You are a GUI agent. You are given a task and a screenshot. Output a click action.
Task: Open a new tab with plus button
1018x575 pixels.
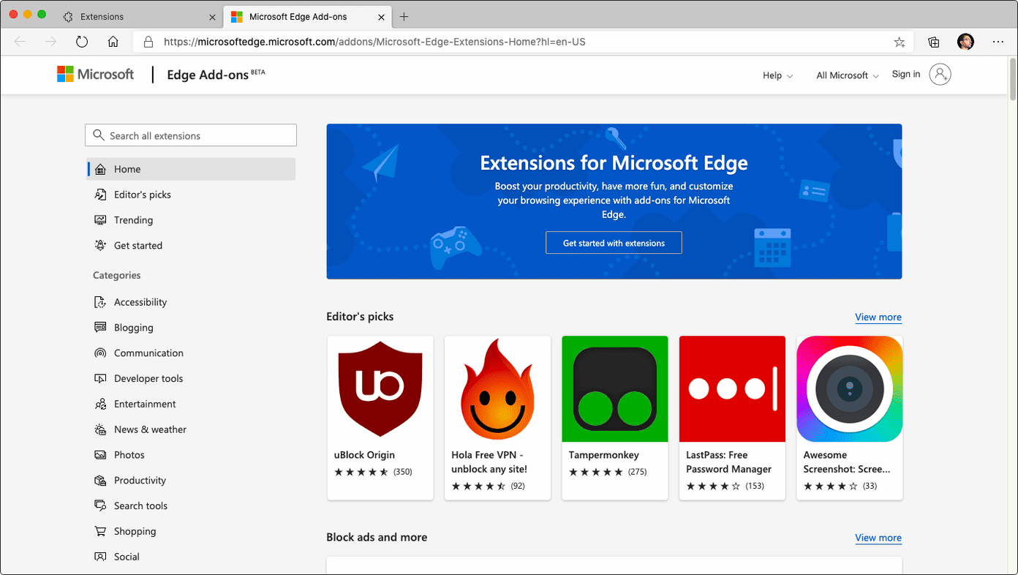[x=404, y=16]
